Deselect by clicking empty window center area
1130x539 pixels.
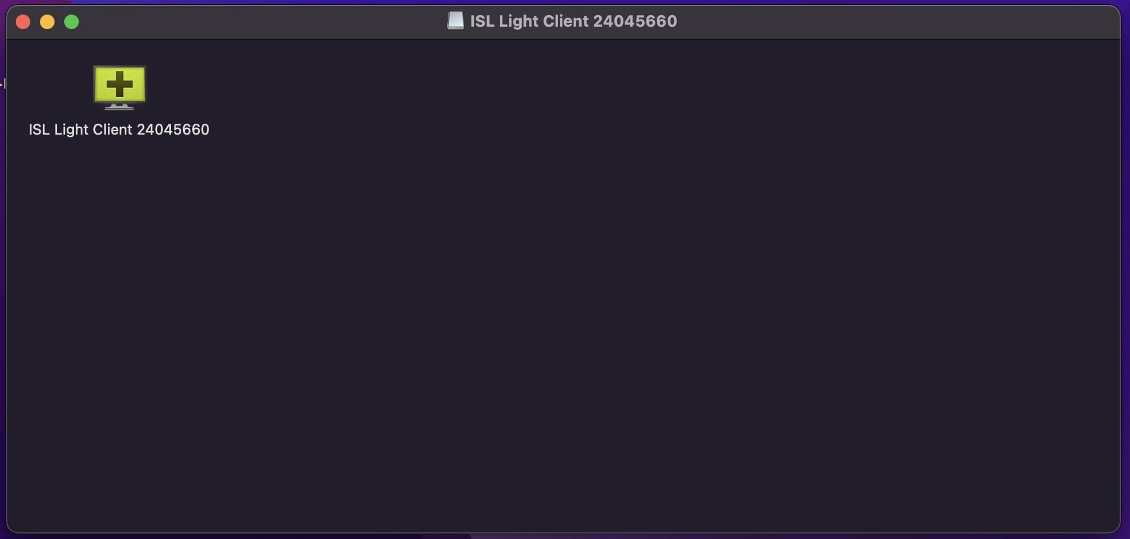click(563, 303)
